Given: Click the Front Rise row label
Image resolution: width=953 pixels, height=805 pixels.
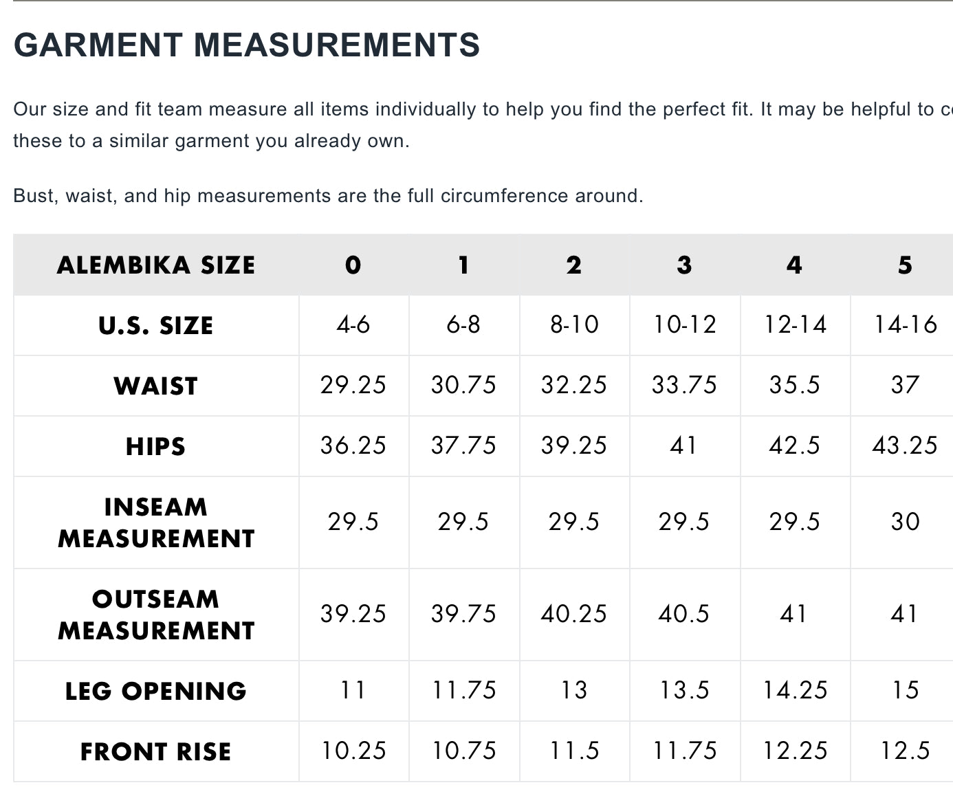Looking at the screenshot, I should pyautogui.click(x=156, y=751).
